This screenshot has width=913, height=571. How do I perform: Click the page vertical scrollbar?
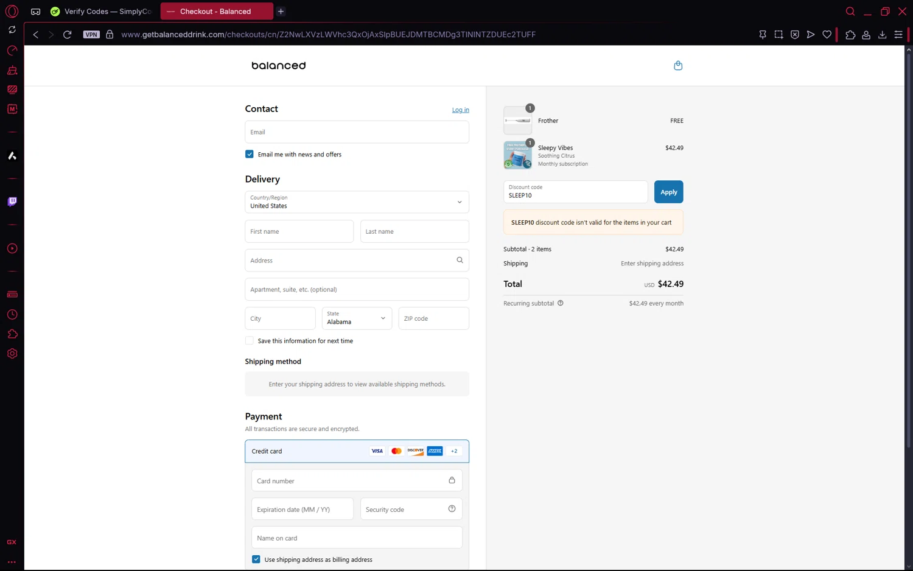[x=908, y=250]
